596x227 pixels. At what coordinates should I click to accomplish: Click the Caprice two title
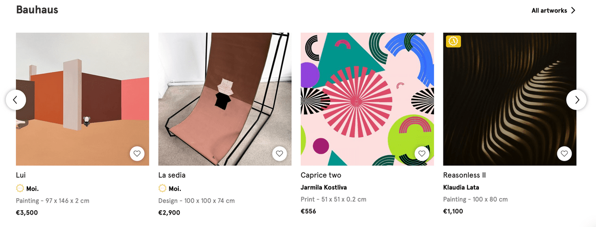click(321, 175)
